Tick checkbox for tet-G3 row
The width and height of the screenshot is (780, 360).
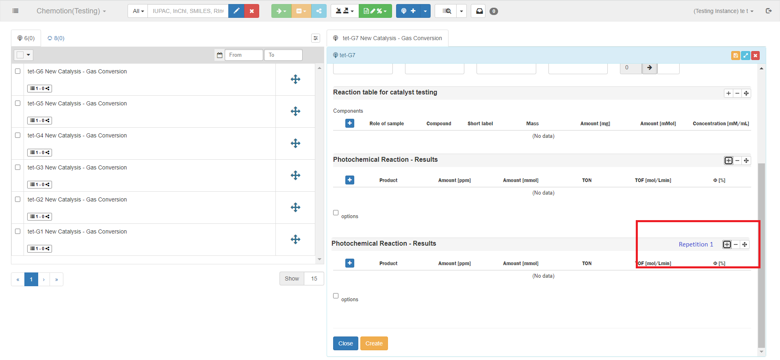(x=18, y=167)
